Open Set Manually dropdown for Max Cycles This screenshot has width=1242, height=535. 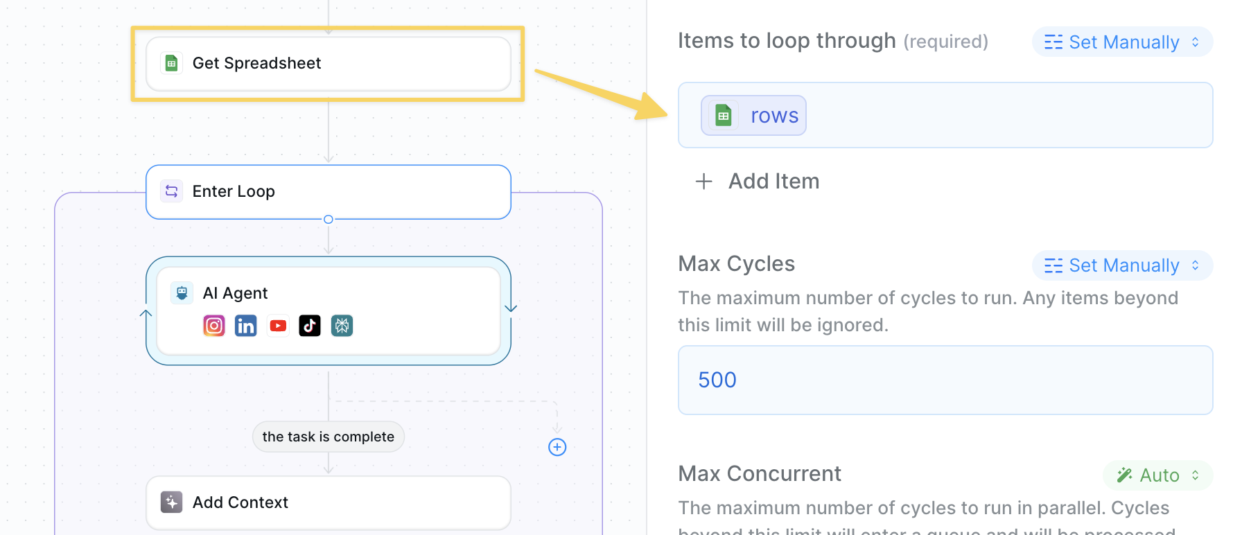[x=1122, y=265]
